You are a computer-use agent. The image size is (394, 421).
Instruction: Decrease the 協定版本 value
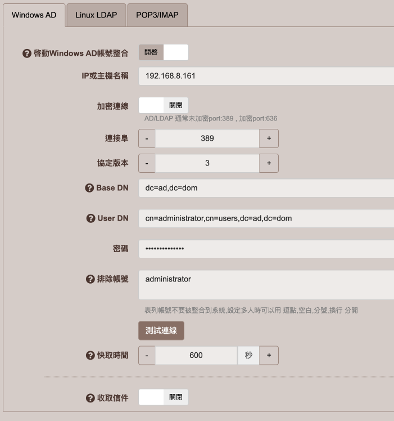147,163
